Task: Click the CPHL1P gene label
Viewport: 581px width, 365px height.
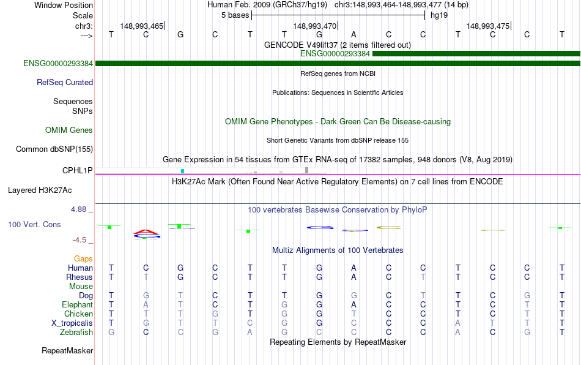Action: 78,171
